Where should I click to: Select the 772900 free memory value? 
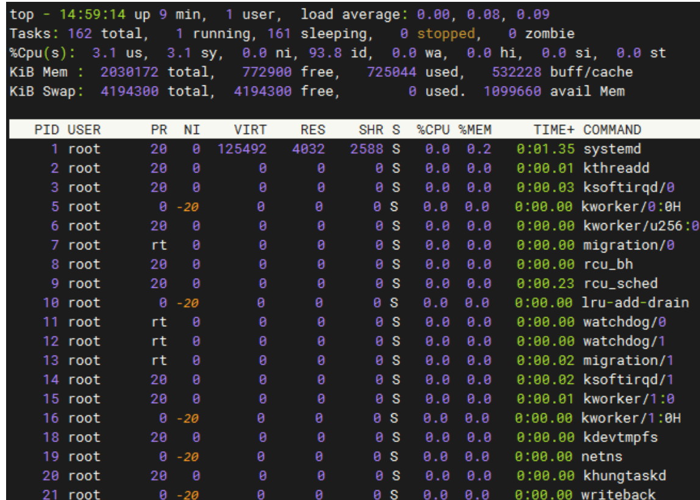pos(266,72)
